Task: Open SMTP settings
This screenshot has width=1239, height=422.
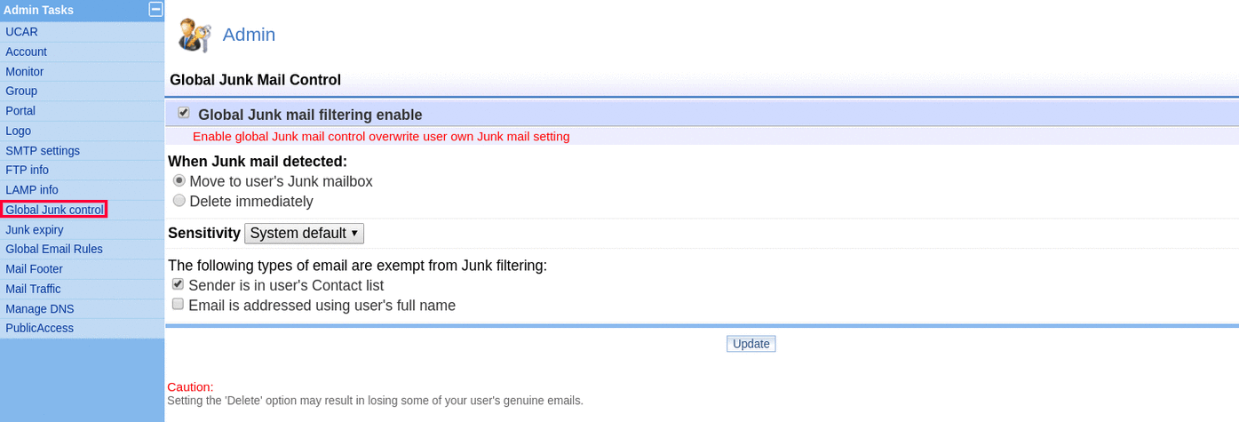Action: click(x=43, y=150)
